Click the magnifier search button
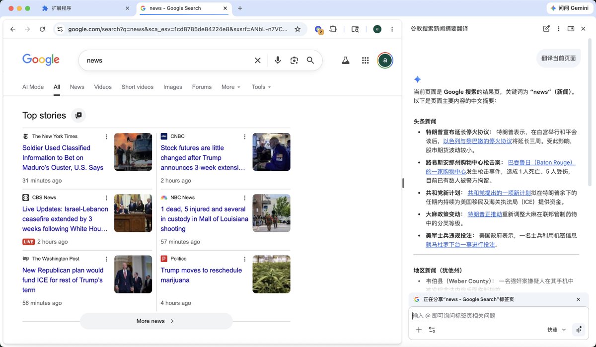The height and width of the screenshot is (347, 596). [310, 60]
